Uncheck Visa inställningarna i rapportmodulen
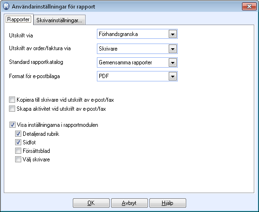Image resolution: width=259 pixels, height=212 pixels. click(x=12, y=124)
